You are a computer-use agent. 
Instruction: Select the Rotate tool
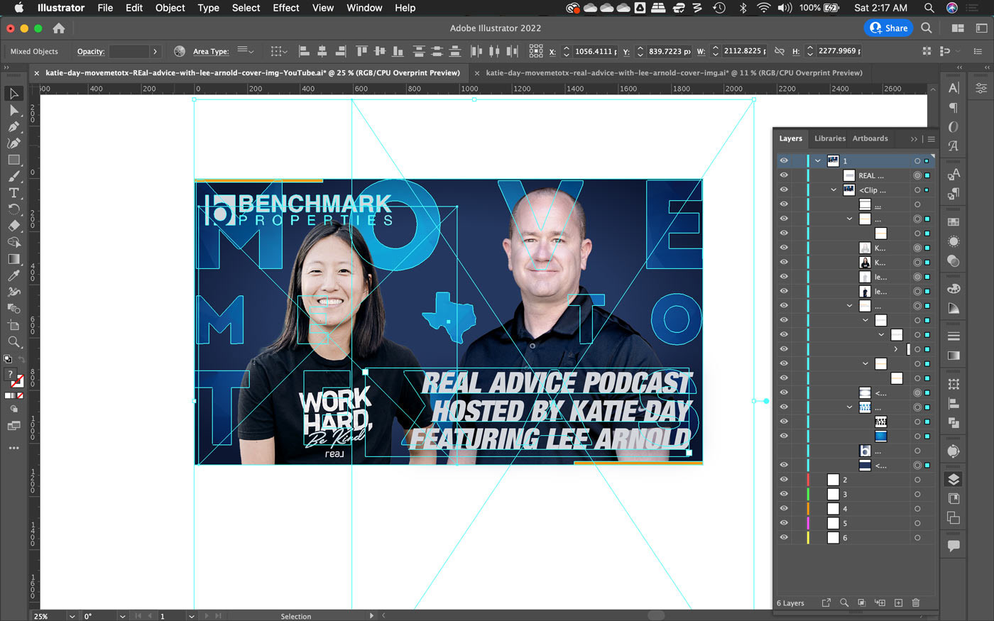(13, 209)
